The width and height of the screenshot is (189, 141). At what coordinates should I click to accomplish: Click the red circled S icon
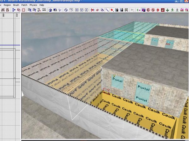click(153, 10)
